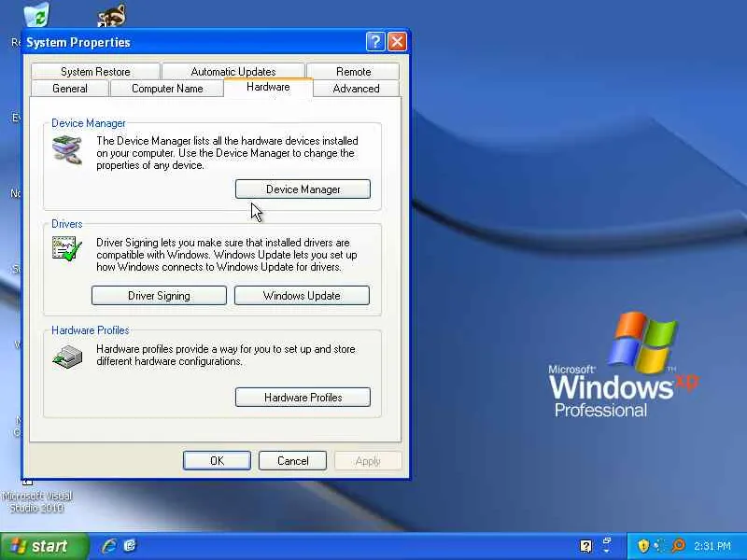Click the spinning dots tray icon
Image resolution: width=747 pixels, height=560 pixels.
(x=660, y=546)
